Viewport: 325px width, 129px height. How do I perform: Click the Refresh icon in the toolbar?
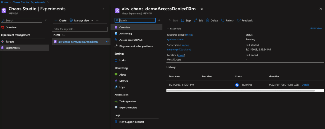223,20
